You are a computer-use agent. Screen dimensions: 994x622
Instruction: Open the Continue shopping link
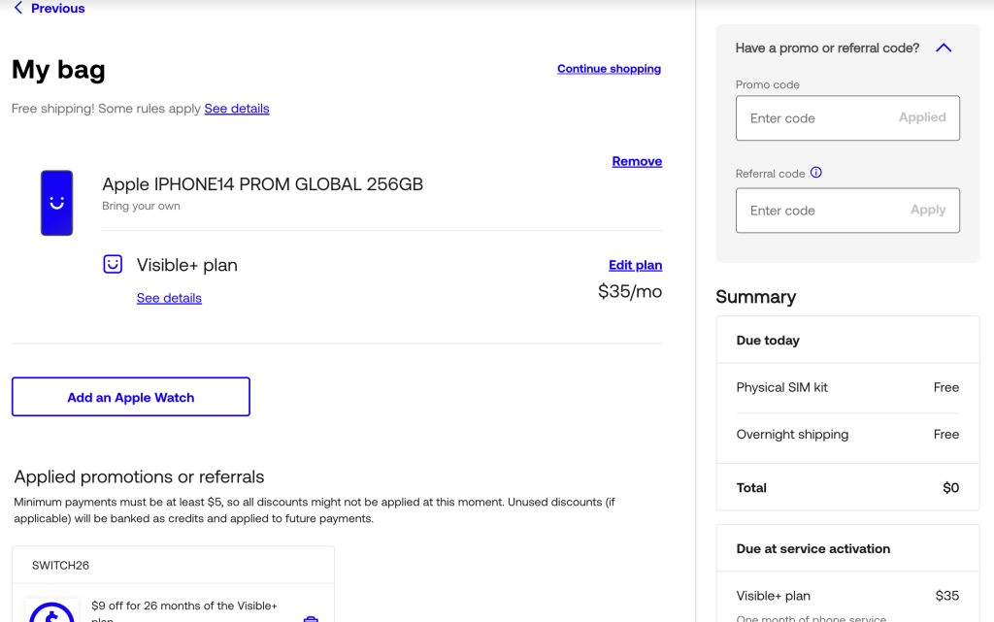coord(609,69)
